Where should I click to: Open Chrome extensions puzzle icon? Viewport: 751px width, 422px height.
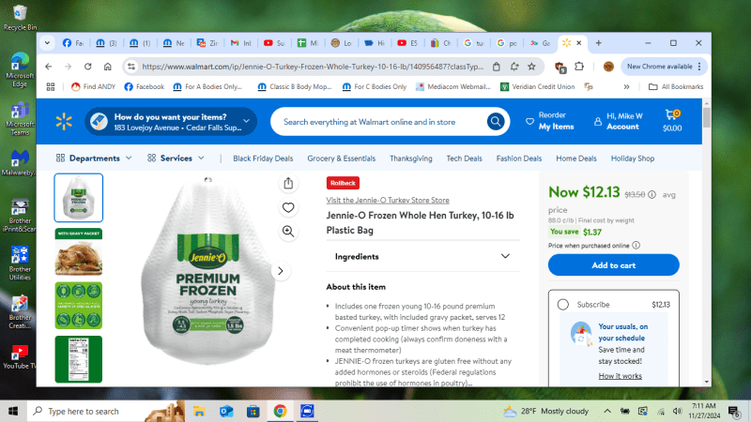point(579,67)
